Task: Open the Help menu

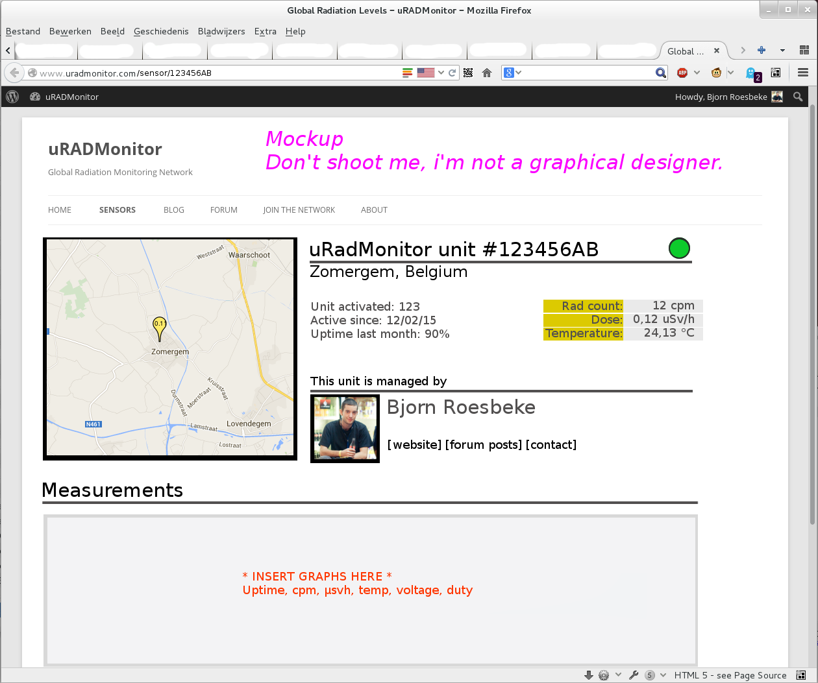Action: [295, 31]
